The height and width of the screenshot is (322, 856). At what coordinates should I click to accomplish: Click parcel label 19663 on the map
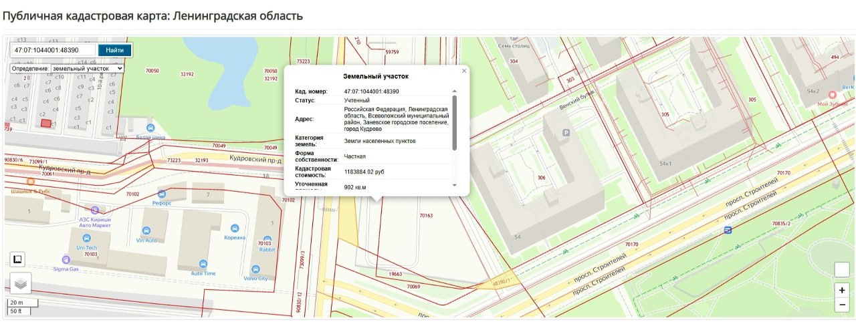395,275
